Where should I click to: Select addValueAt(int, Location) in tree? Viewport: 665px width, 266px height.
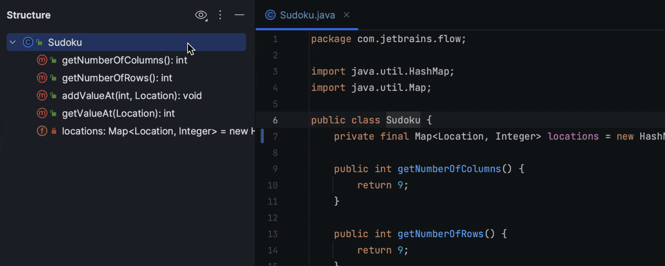point(132,96)
